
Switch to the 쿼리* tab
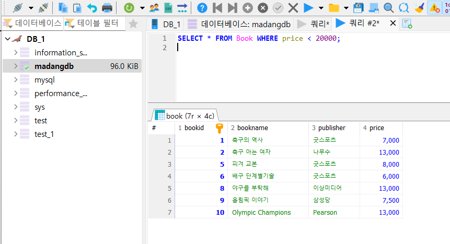314,24
